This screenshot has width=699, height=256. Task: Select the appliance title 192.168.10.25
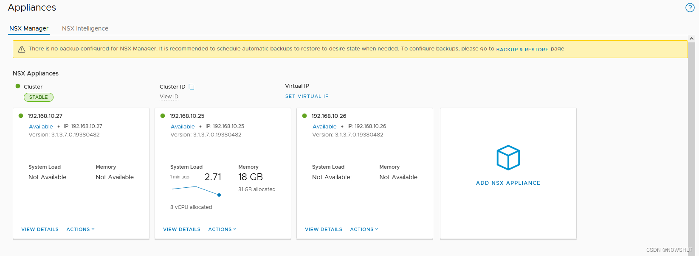pyautogui.click(x=187, y=116)
